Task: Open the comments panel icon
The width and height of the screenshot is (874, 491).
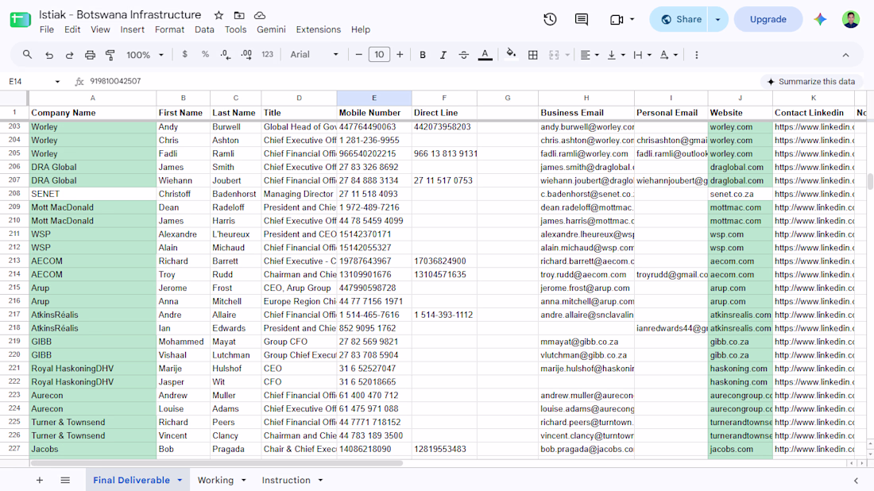Action: coord(582,20)
